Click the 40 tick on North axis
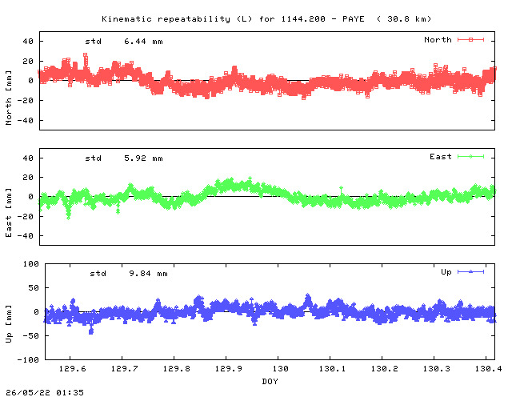 [28, 42]
